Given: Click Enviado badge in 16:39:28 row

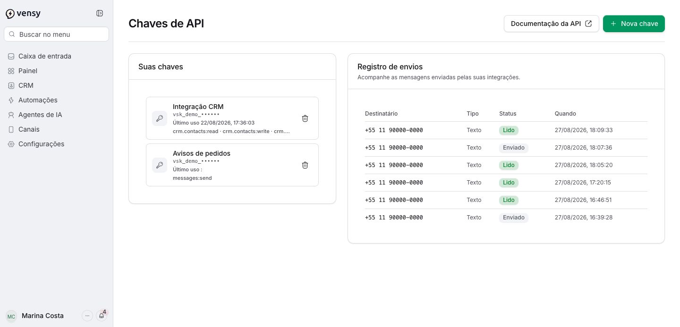Looking at the screenshot, I should pyautogui.click(x=514, y=218).
